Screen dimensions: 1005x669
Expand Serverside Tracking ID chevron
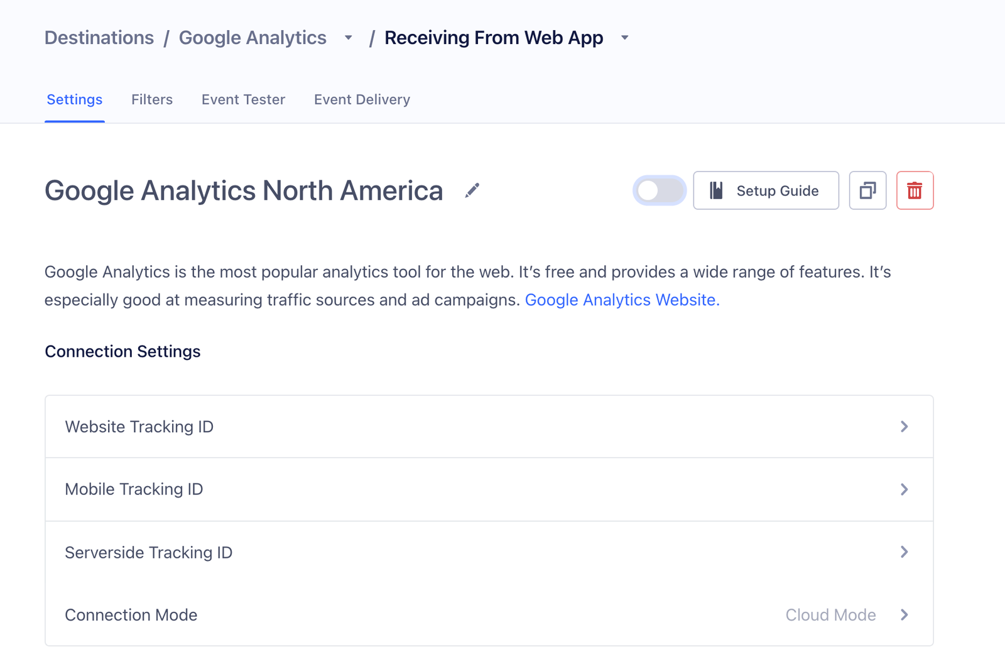(x=904, y=552)
